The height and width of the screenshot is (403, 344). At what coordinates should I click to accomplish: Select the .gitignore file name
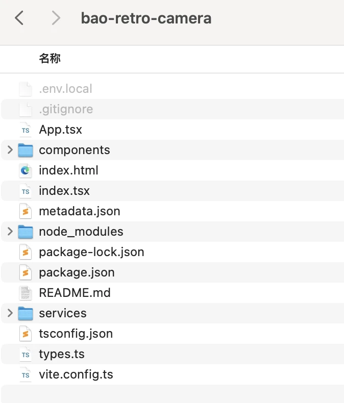66,109
